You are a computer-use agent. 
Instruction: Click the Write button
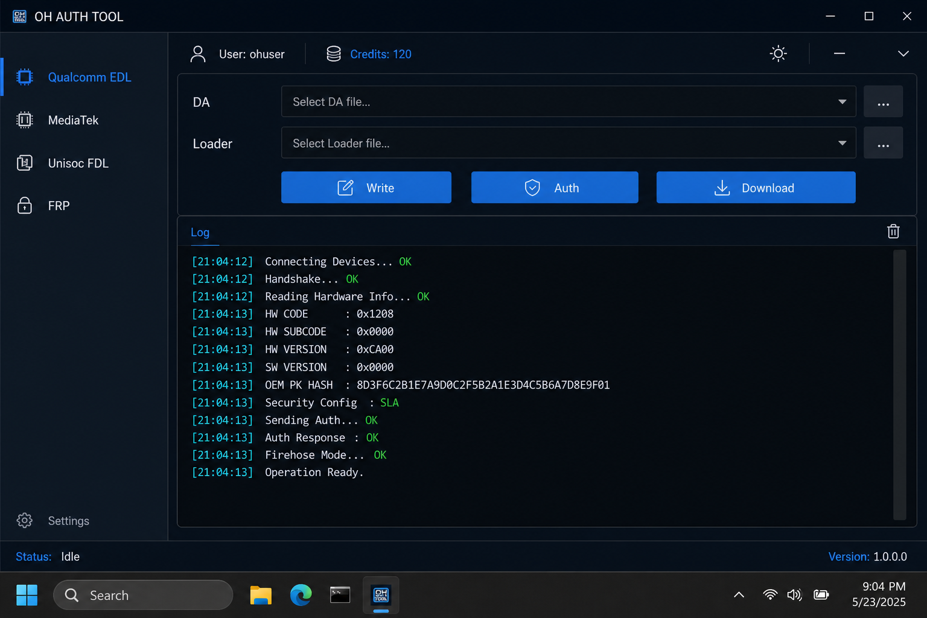(x=366, y=188)
